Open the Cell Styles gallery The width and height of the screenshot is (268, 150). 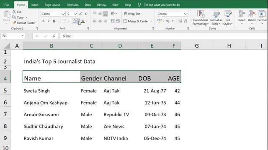tap(228, 18)
